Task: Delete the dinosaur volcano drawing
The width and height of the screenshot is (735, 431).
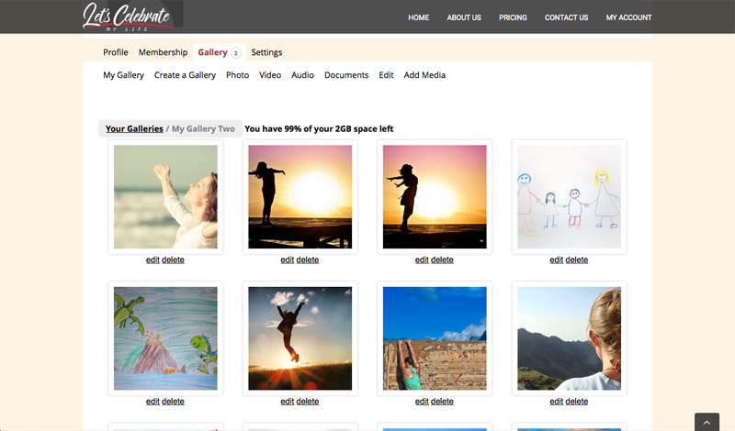Action: pyautogui.click(x=173, y=402)
